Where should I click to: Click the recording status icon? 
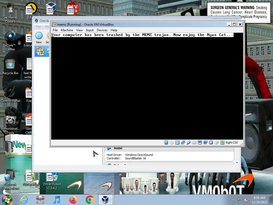pyautogui.click(x=206, y=143)
